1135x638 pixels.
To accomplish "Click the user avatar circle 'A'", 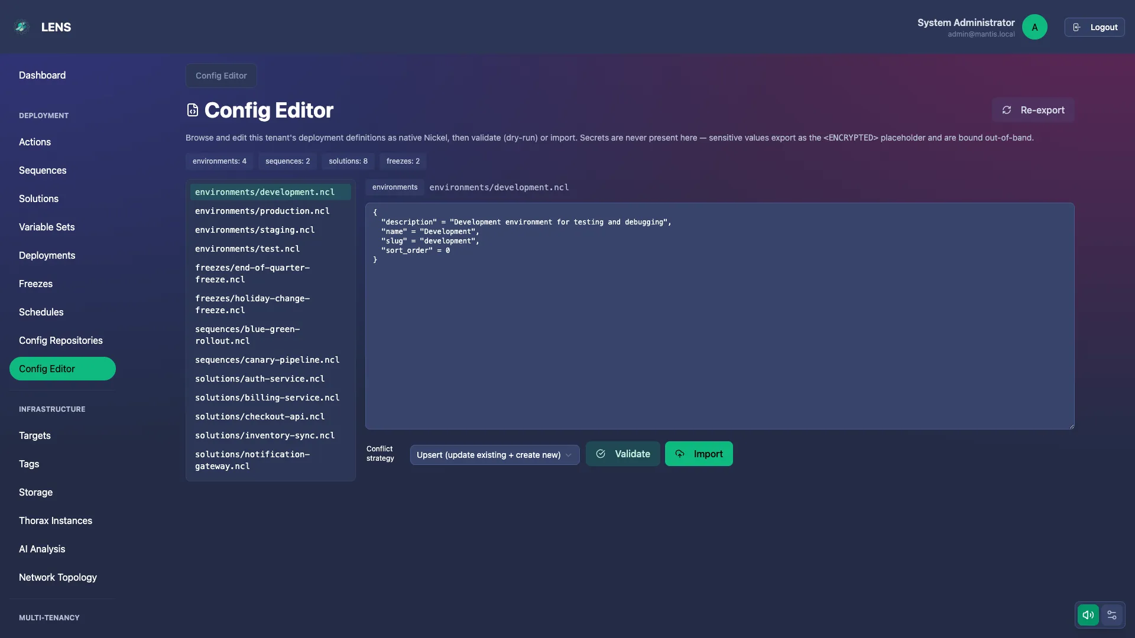I will click(x=1035, y=27).
